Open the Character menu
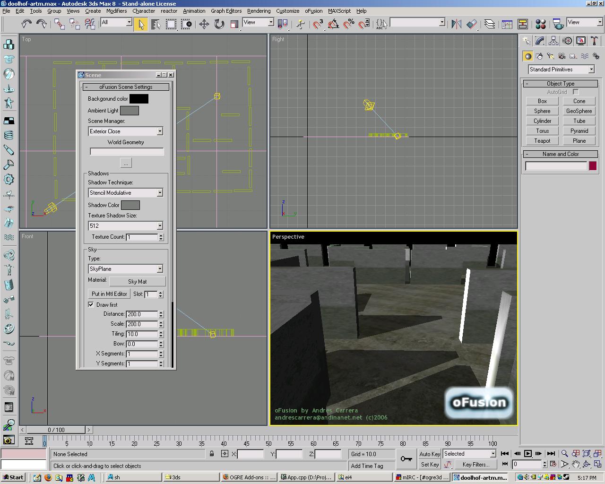 (144, 11)
